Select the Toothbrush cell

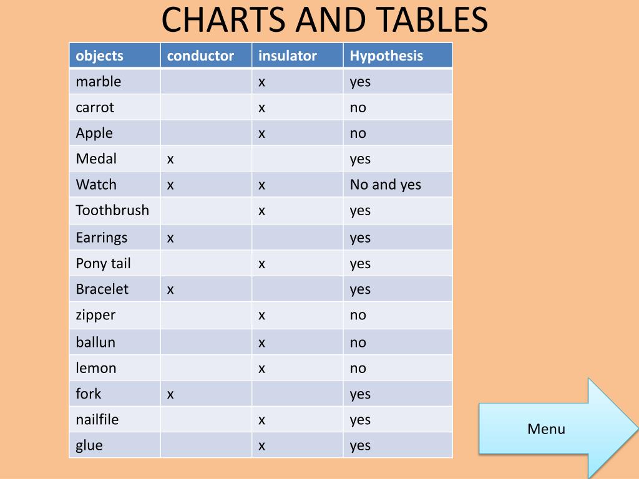pos(115,210)
